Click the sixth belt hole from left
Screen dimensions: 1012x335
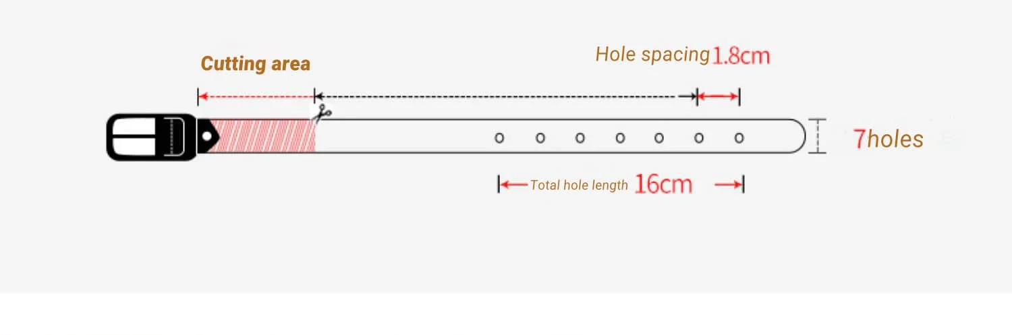pyautogui.click(x=699, y=138)
